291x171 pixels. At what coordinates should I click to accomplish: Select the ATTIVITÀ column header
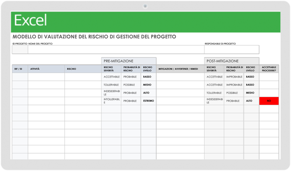coord(46,69)
